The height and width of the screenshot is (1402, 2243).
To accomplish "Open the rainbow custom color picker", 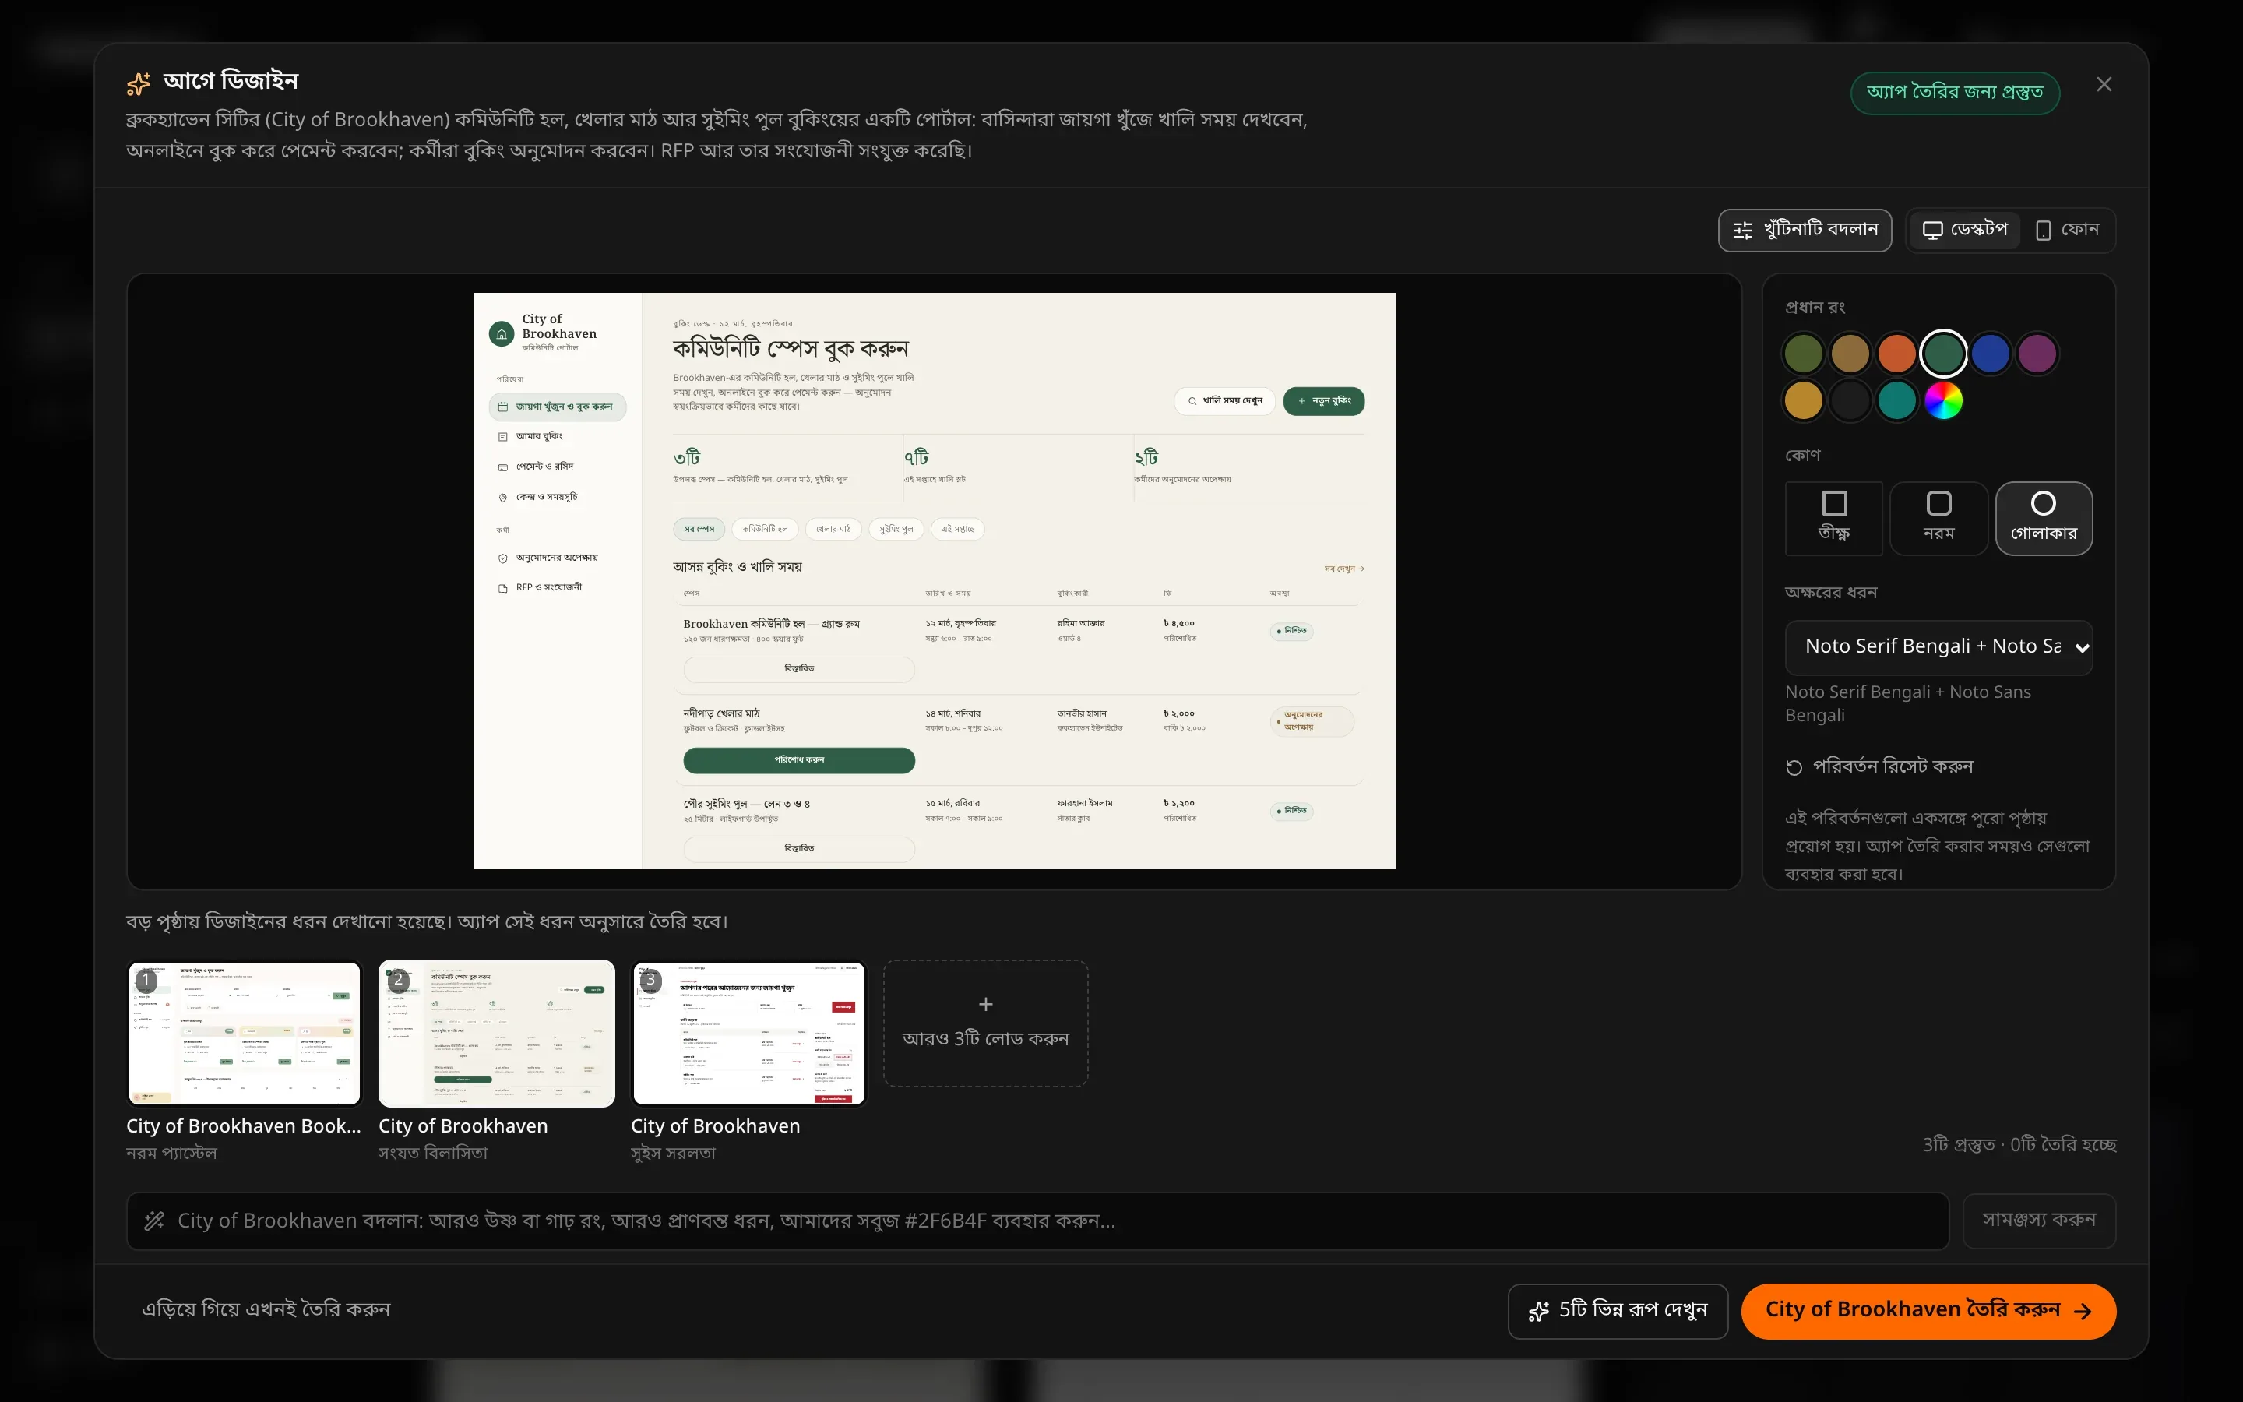I will point(1944,400).
